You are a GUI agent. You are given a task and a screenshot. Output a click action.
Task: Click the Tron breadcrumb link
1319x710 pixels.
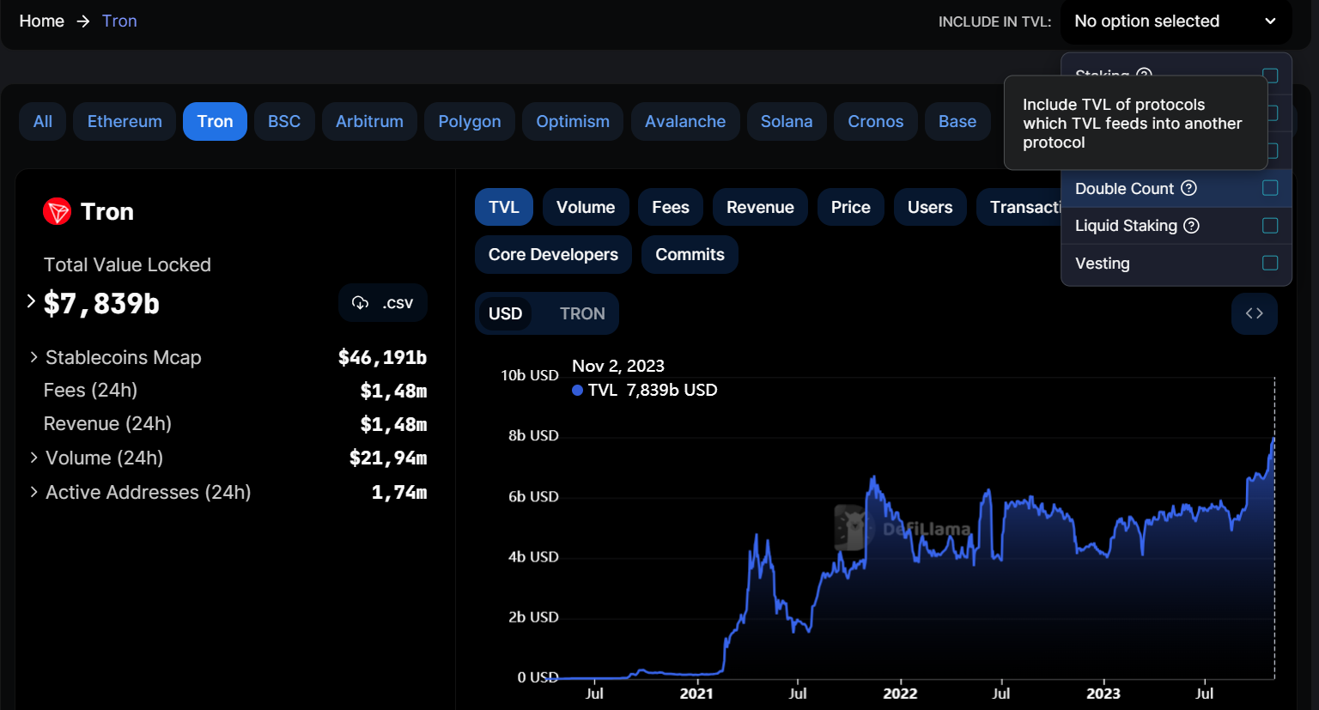click(119, 21)
